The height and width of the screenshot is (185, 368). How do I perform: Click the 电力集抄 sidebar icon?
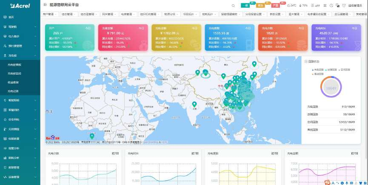click(x=5, y=36)
